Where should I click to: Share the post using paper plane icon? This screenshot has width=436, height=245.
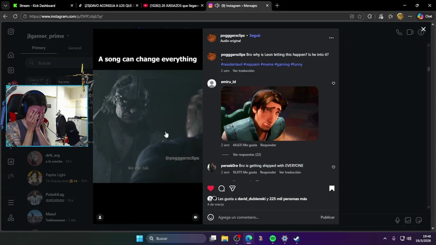tap(232, 188)
